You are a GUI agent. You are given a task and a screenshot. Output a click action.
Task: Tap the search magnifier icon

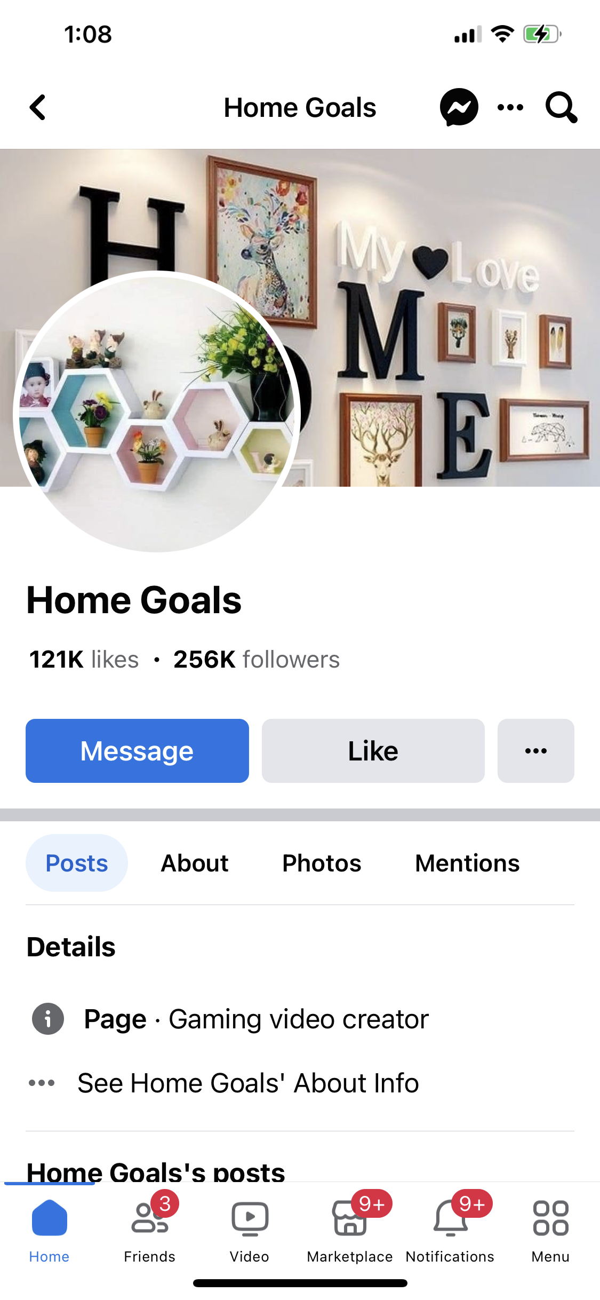(561, 107)
